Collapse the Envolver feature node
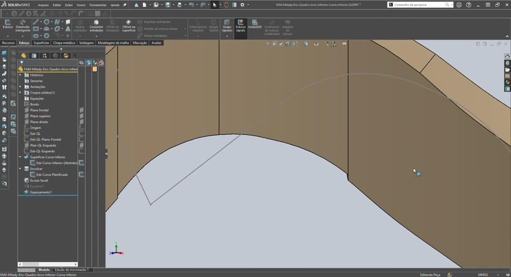The height and width of the screenshot is (277, 511). pos(20,169)
